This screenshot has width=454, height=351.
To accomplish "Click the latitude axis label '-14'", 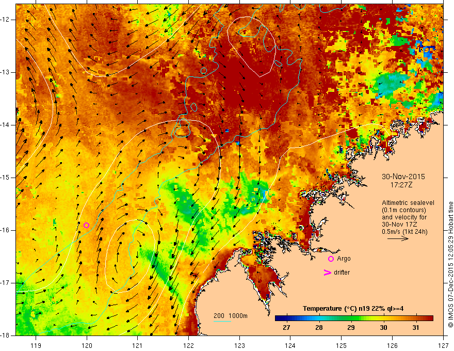I will click(x=5, y=125).
